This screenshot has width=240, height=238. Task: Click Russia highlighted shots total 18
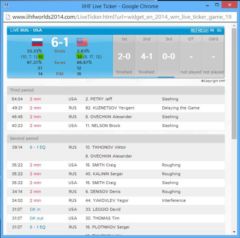[x=40, y=57]
